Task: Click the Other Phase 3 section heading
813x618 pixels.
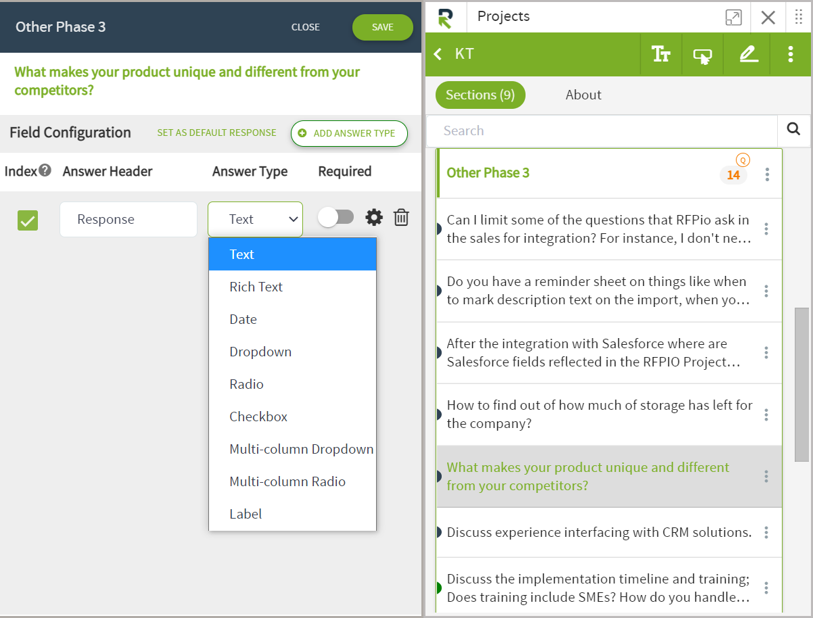Action: tap(488, 173)
